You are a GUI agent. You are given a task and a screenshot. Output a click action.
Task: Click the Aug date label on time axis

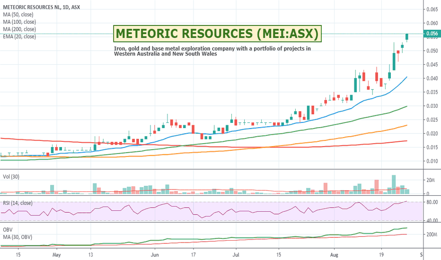[334, 255]
